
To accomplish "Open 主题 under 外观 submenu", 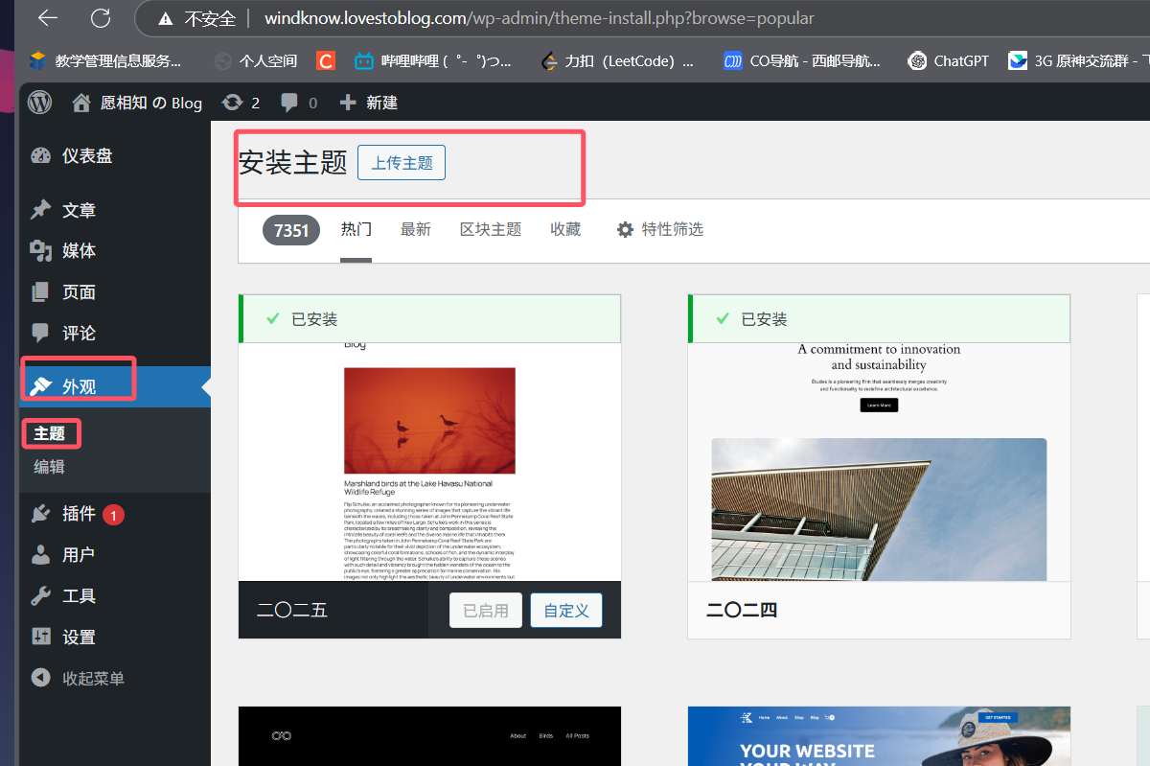I will point(50,433).
